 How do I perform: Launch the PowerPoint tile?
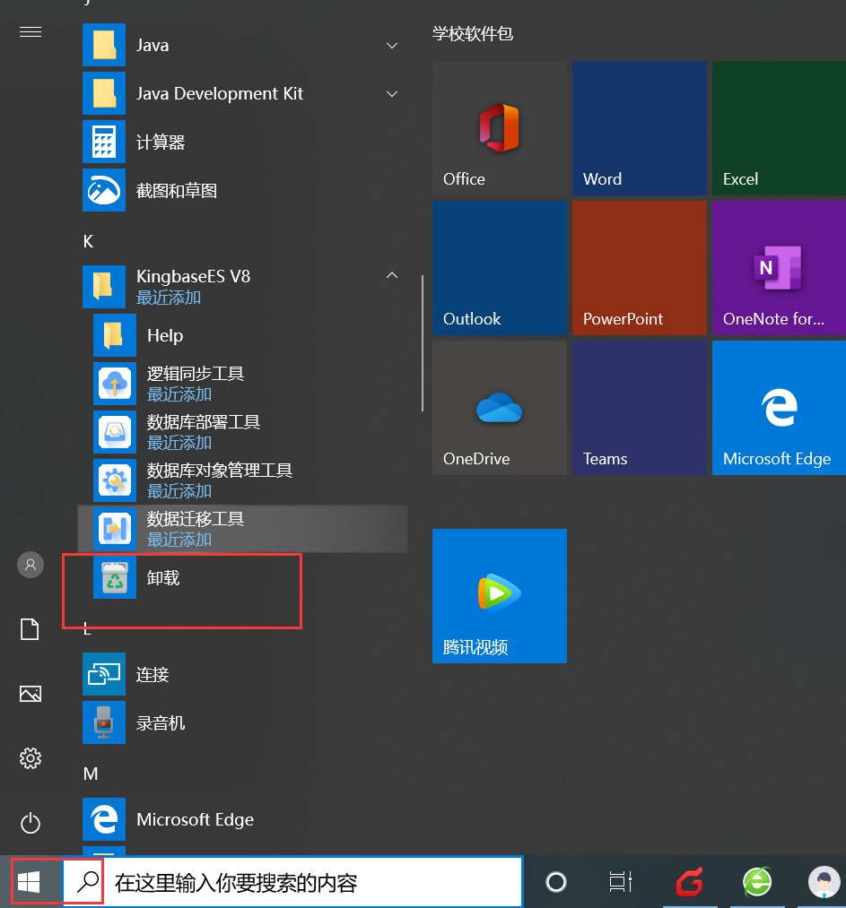[640, 268]
